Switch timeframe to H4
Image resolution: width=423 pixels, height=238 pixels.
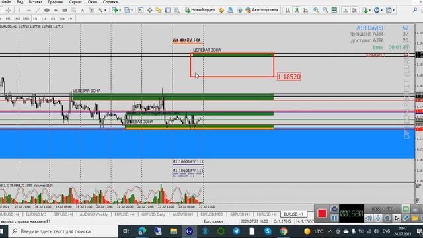pyautogui.click(x=44, y=19)
